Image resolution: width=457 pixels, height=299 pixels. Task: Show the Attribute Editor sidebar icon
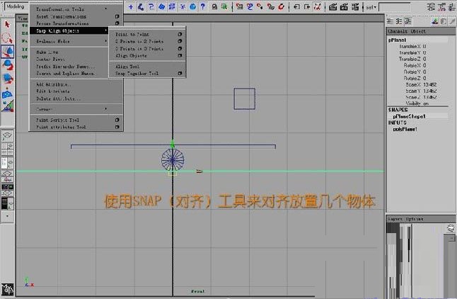point(431,6)
